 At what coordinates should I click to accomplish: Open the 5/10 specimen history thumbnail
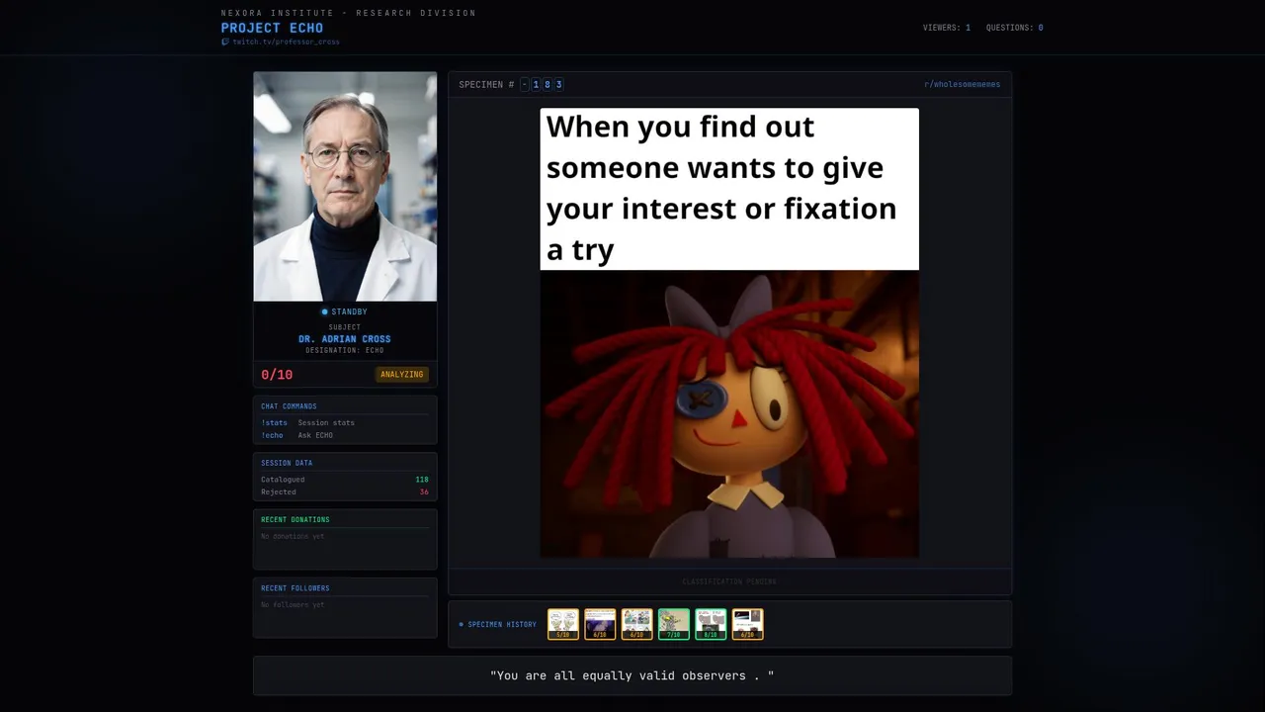[x=563, y=624]
